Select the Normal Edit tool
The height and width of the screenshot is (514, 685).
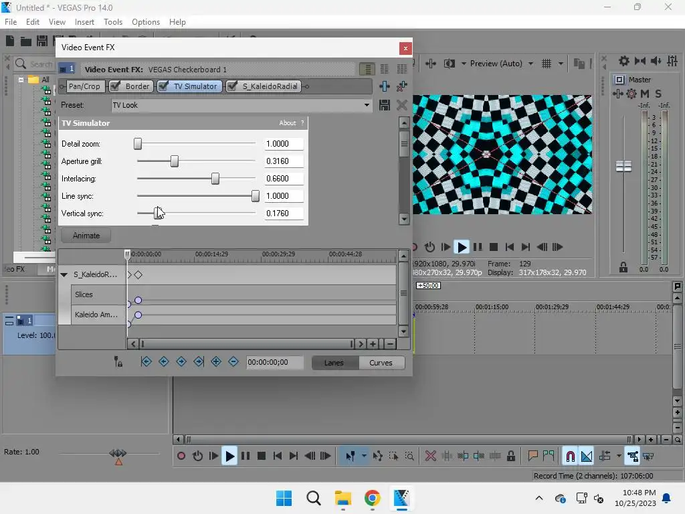[351, 456]
